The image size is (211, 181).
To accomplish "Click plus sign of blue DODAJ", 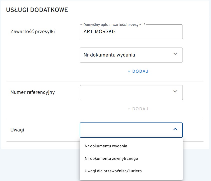I will click(129, 71).
